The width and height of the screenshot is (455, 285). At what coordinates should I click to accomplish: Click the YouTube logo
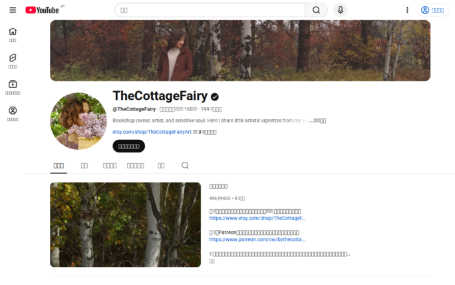43,10
